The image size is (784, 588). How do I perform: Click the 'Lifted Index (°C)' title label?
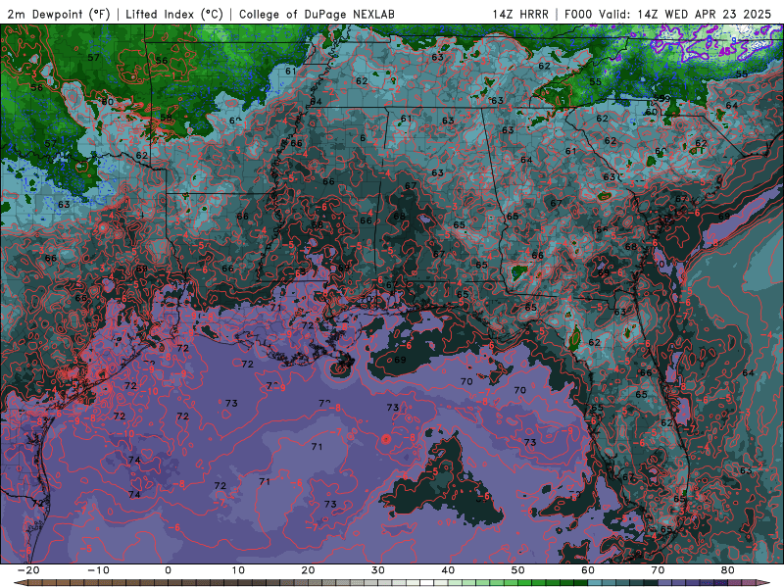pos(174,14)
